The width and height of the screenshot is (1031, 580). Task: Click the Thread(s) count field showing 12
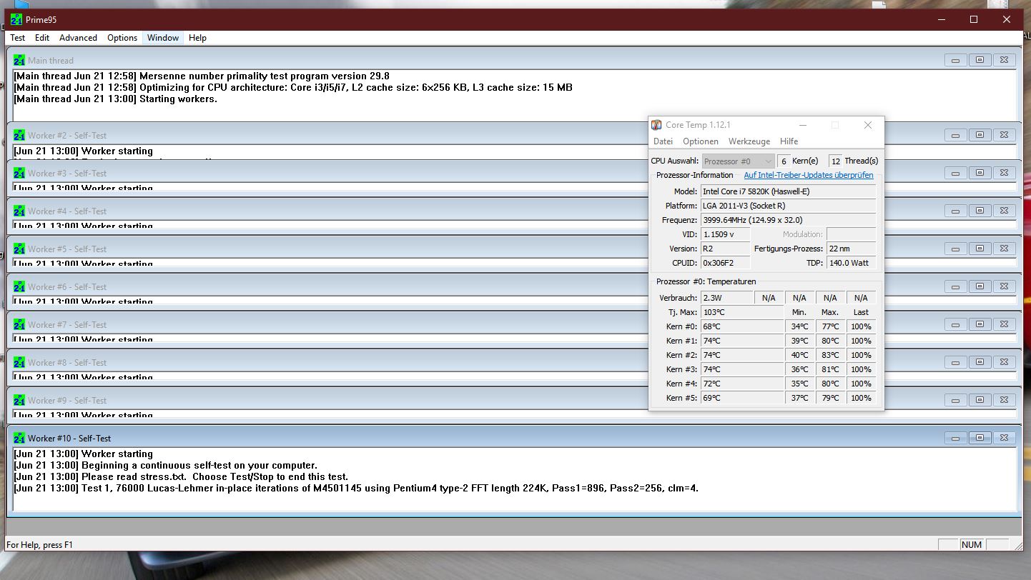(x=835, y=161)
